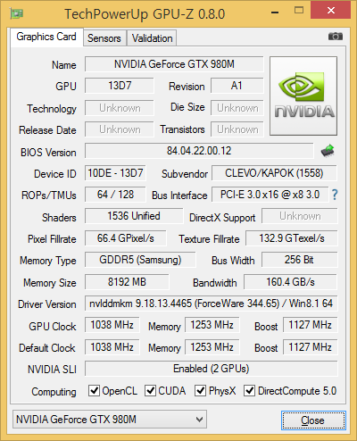The width and height of the screenshot is (357, 441).
Task: Click the camera screenshot icon
Action: 336,37
